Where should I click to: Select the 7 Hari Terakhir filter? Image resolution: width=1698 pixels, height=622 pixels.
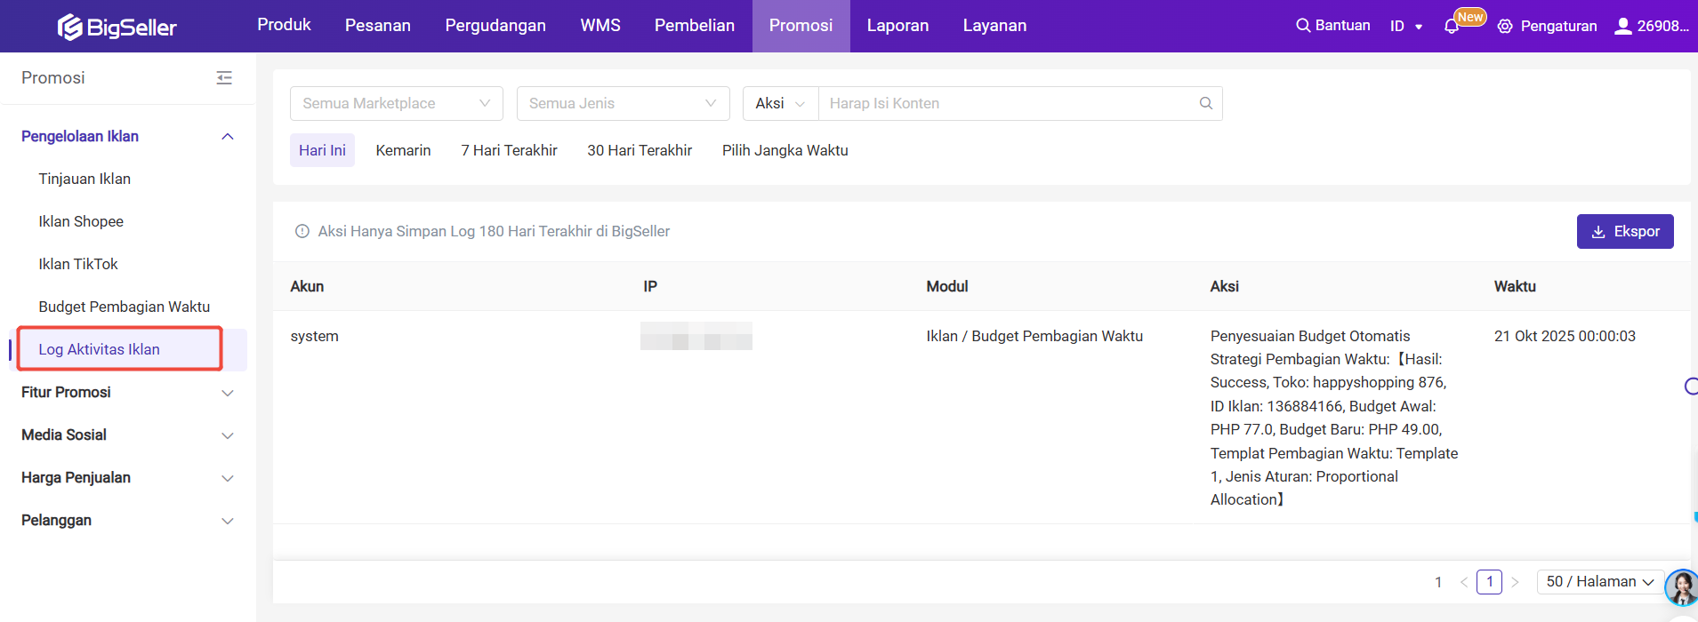(x=509, y=150)
